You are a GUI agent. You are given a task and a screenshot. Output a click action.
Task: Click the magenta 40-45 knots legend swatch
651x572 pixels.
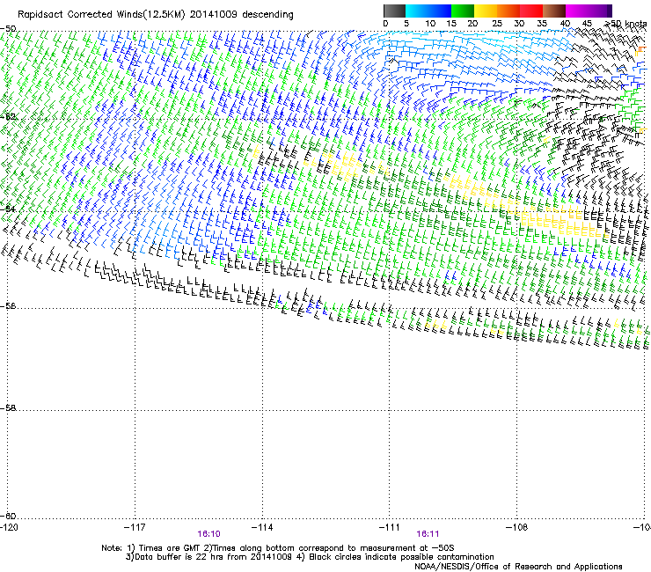point(577,11)
